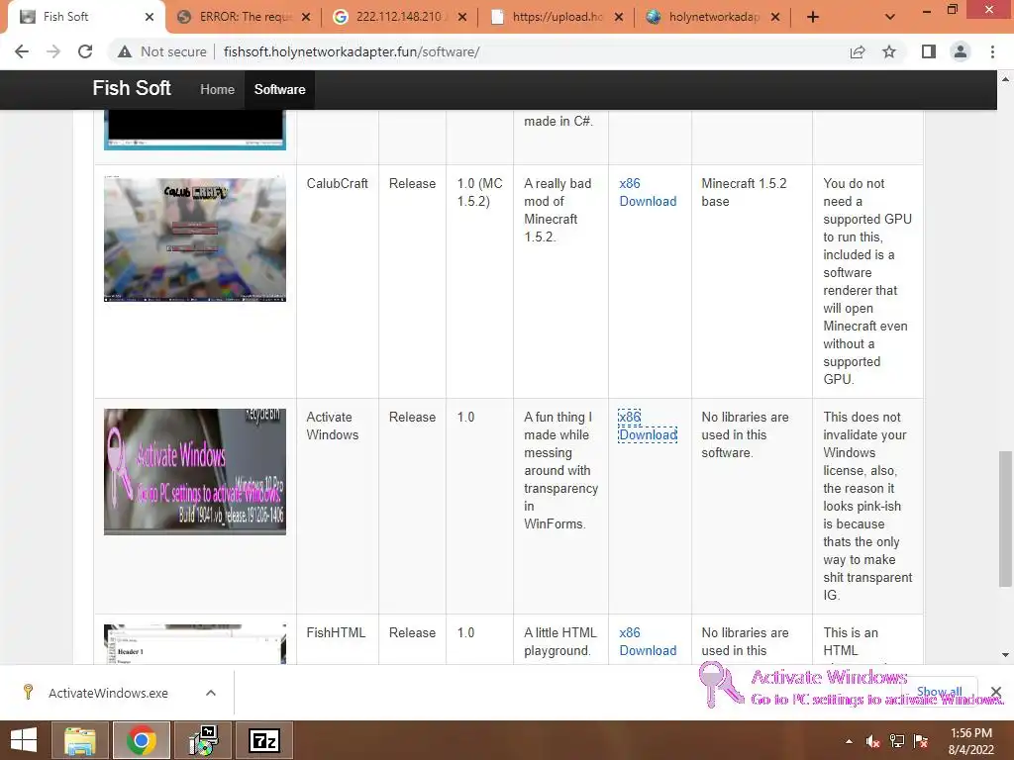This screenshot has width=1014, height=760.
Task: Close the Fish Soft tab
Action: coord(150,17)
